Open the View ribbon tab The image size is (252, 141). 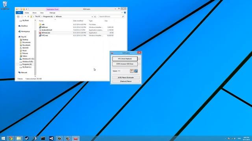[42, 13]
